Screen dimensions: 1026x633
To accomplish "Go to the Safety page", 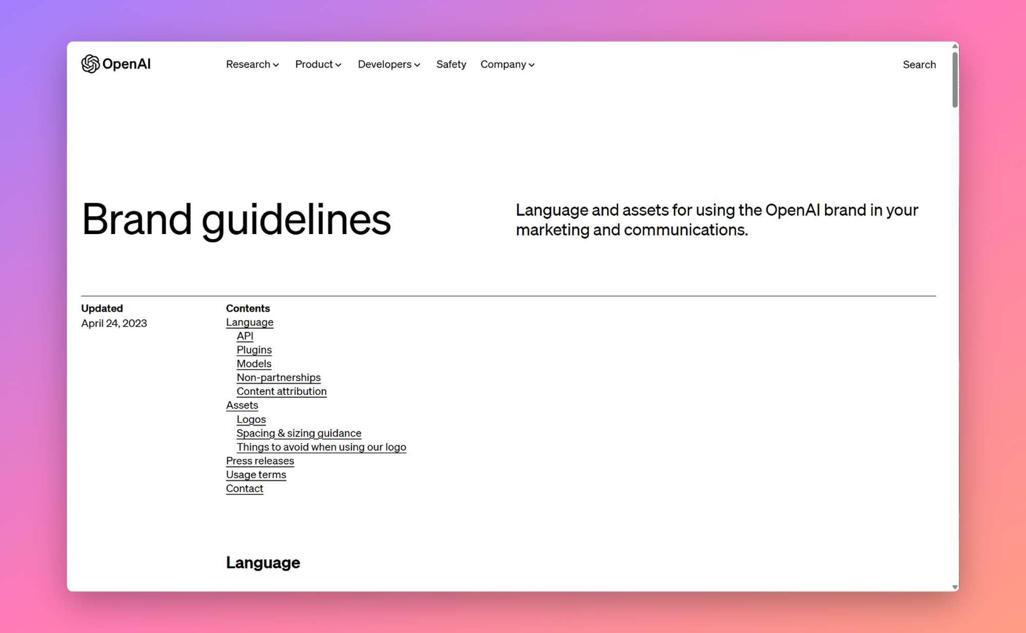I will [x=451, y=64].
